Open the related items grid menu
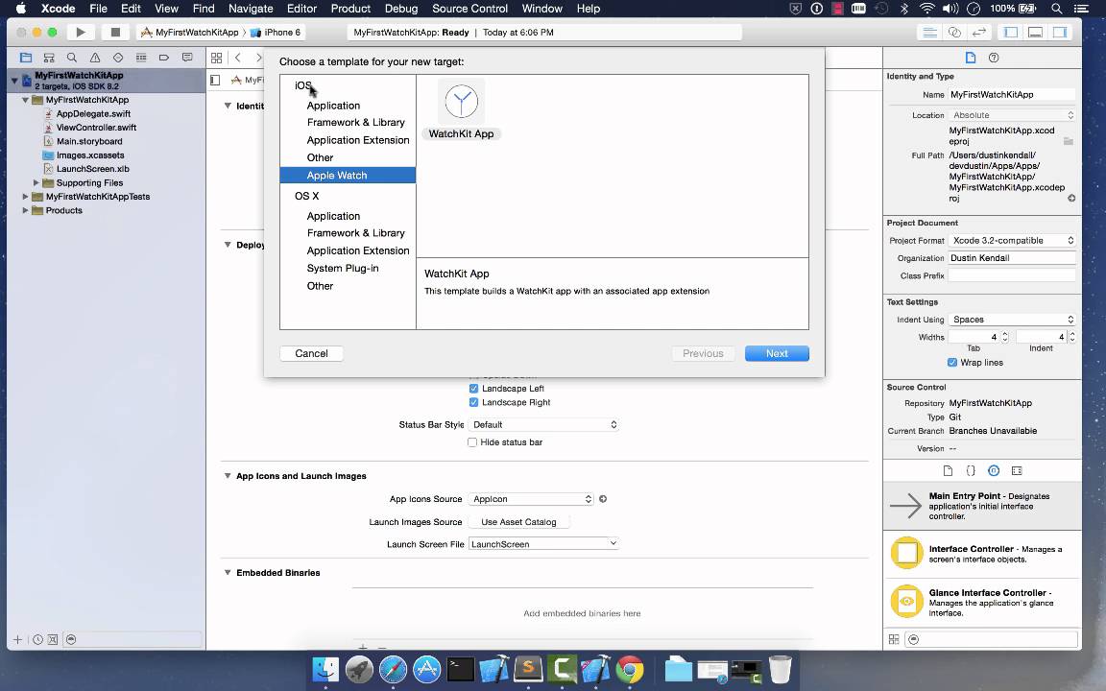This screenshot has width=1106, height=691. (217, 58)
